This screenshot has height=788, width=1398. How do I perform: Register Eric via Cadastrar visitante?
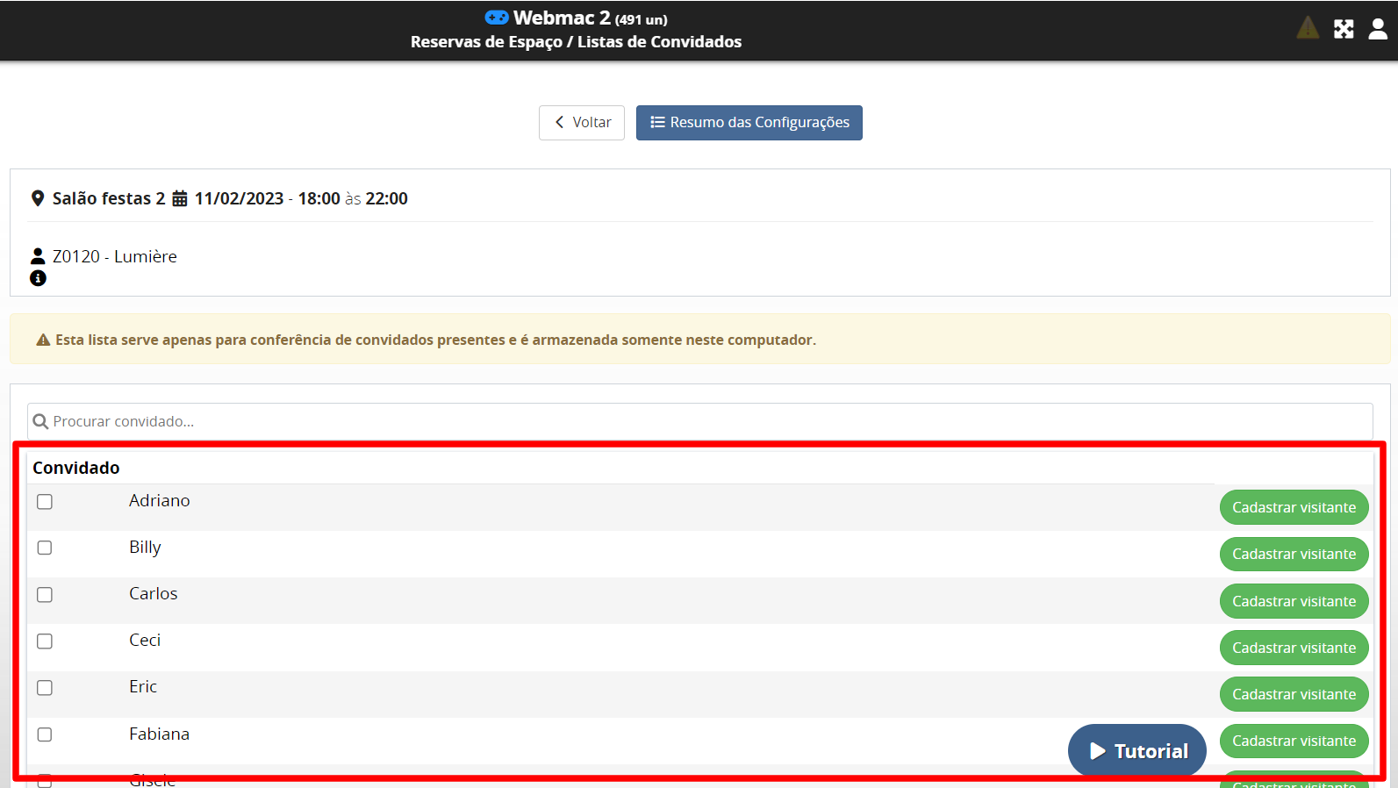pos(1294,694)
